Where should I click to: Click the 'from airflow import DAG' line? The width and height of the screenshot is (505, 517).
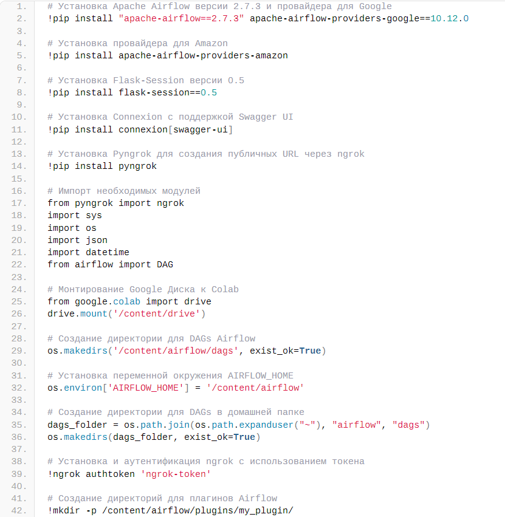pos(110,265)
